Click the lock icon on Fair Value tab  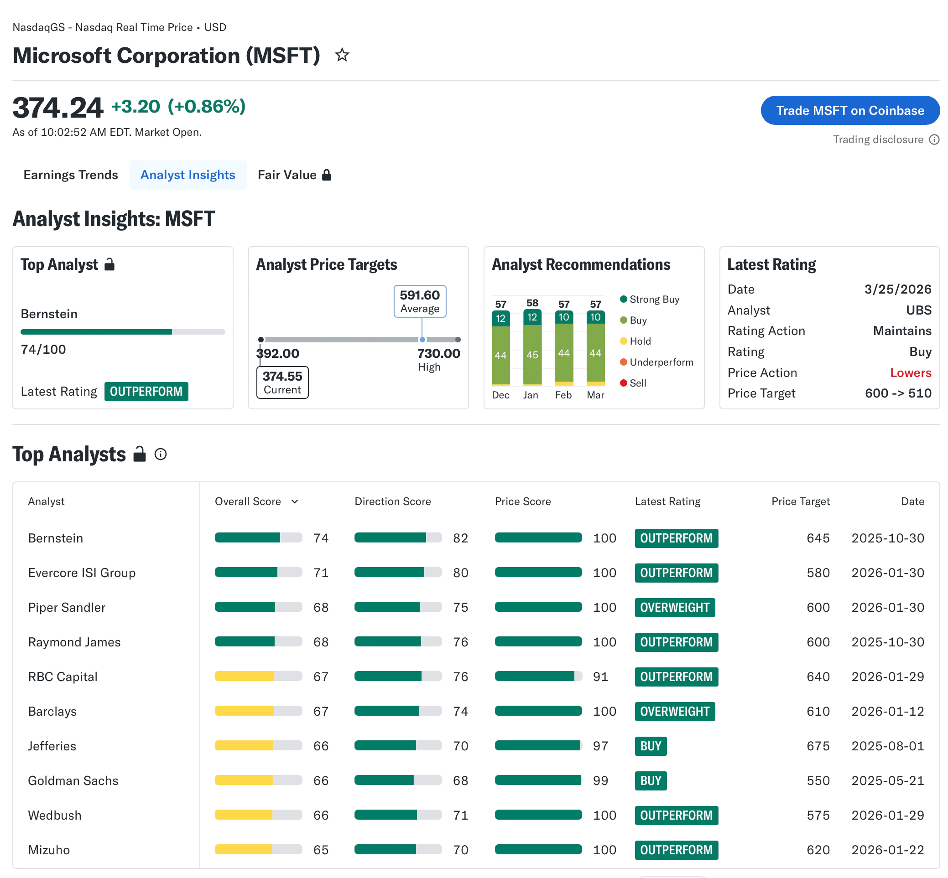click(x=327, y=175)
